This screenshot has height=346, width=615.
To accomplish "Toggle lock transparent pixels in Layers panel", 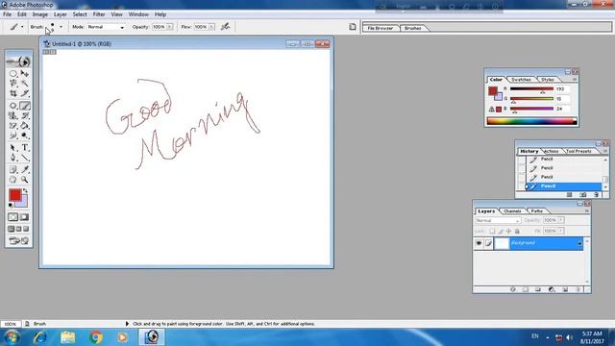I will (x=492, y=231).
